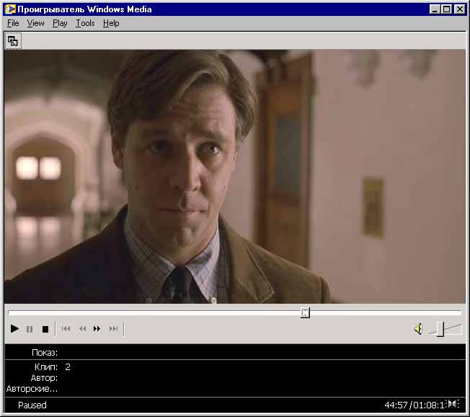Click the Pause button
The height and width of the screenshot is (417, 470).
coord(30,329)
